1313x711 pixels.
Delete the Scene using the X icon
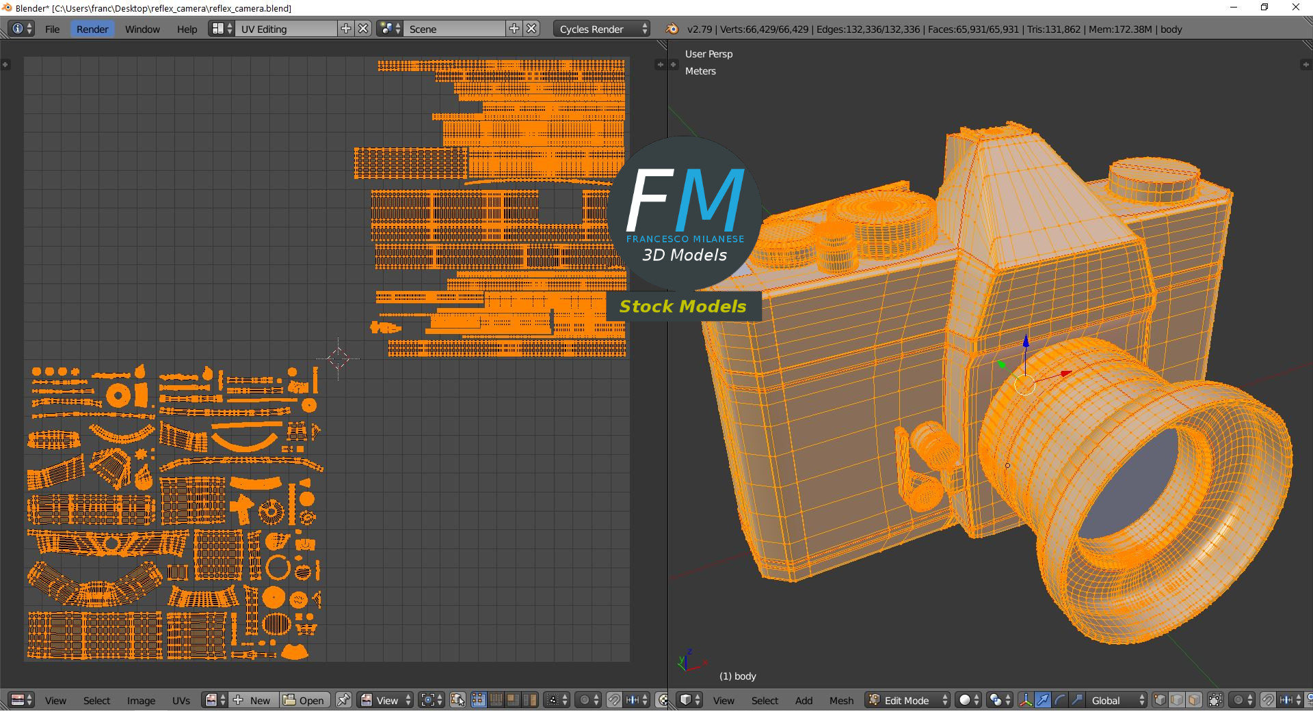(531, 29)
